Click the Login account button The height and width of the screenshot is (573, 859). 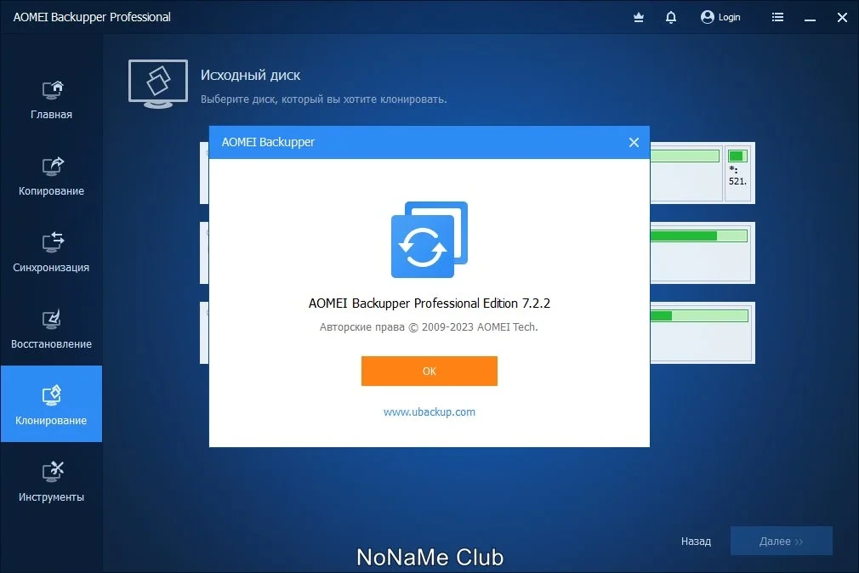pos(720,18)
